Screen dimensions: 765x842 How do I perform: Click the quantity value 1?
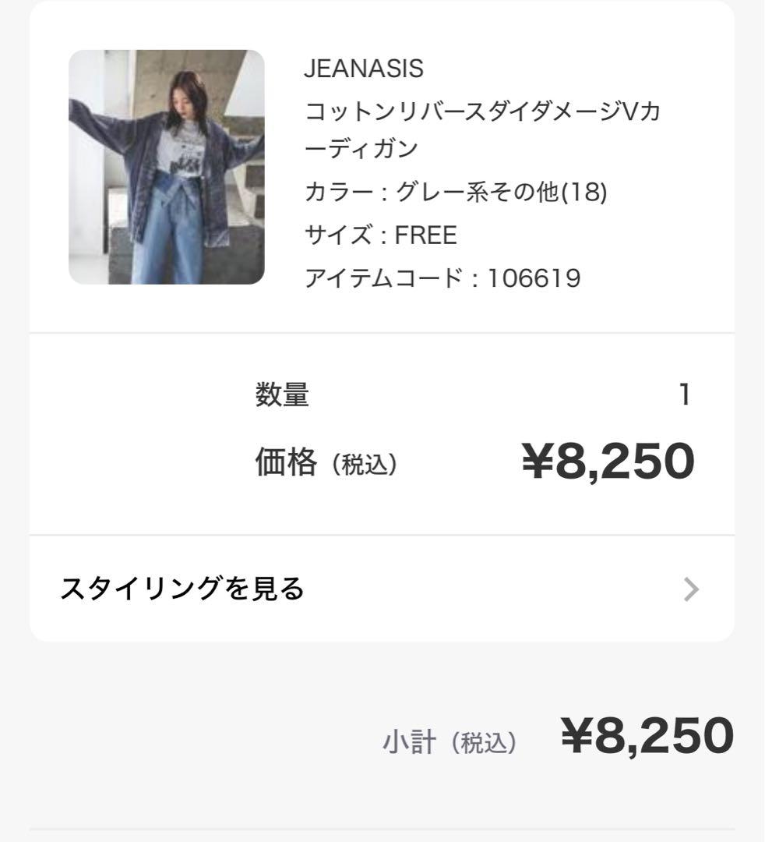[x=684, y=395]
